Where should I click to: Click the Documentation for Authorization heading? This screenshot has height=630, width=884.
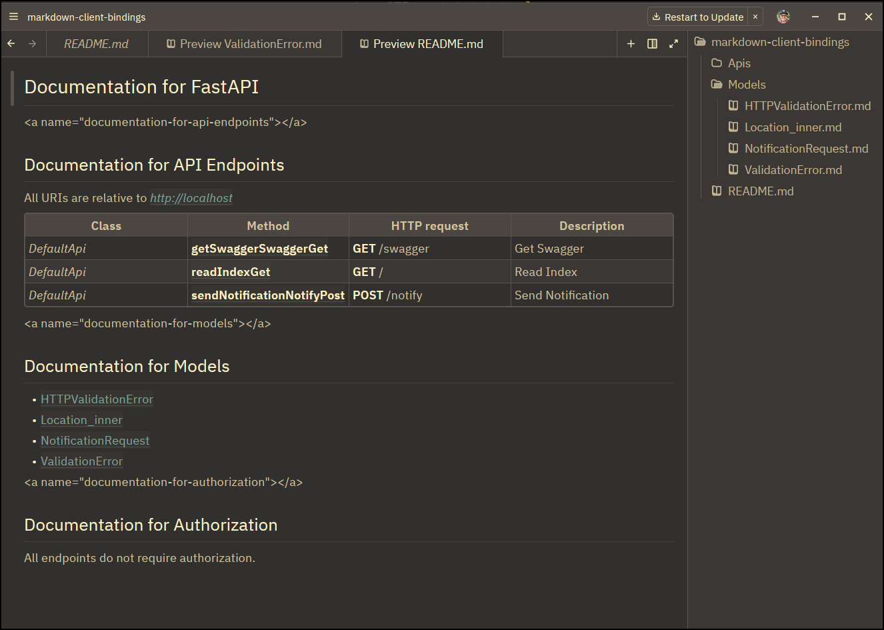click(x=151, y=525)
